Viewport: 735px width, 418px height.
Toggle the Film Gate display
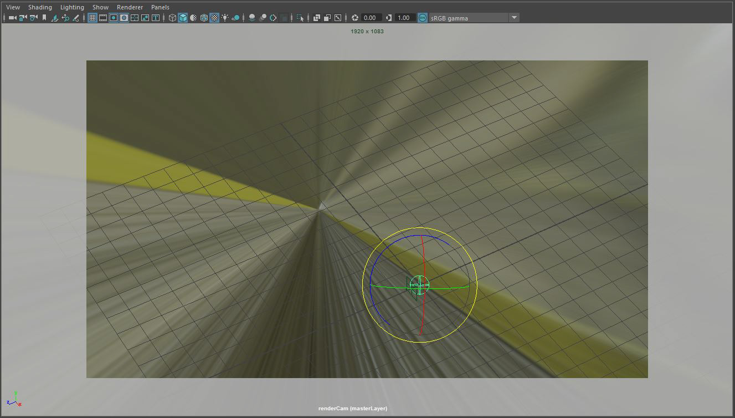coord(103,18)
